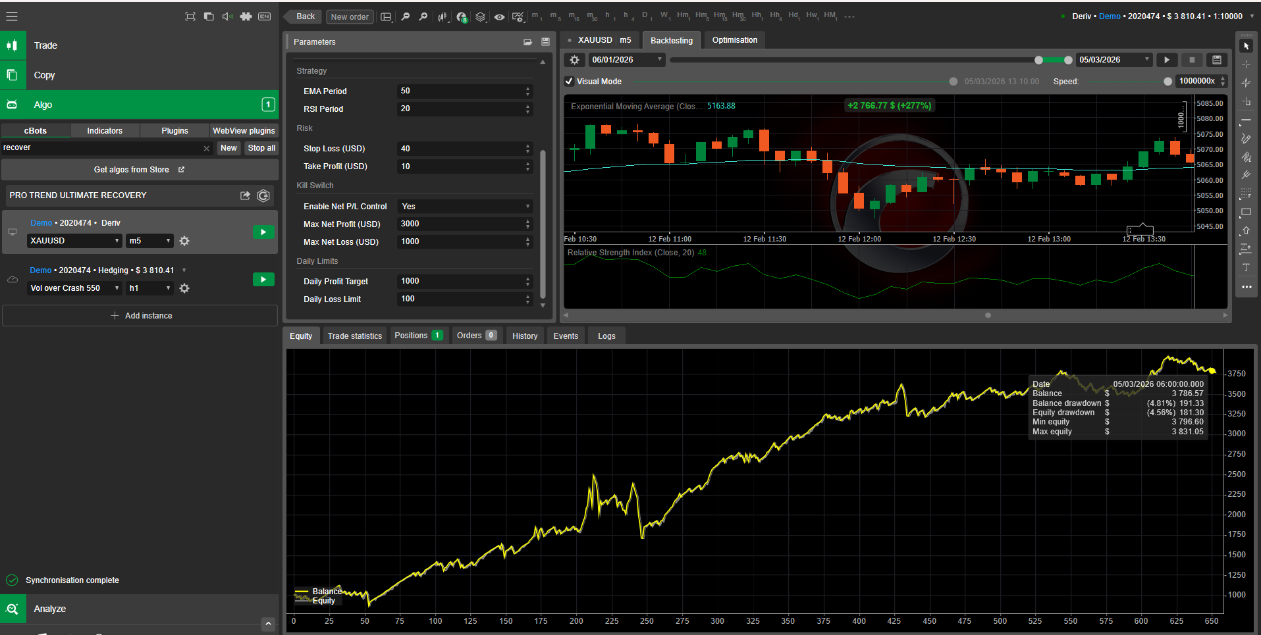The width and height of the screenshot is (1261, 635).
Task: Open the Trade statistics tab
Action: coord(354,336)
